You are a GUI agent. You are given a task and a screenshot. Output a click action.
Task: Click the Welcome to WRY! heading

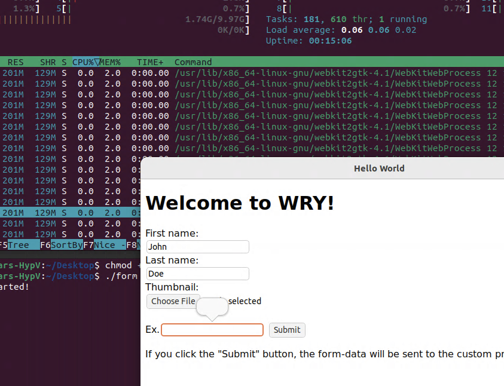(240, 203)
